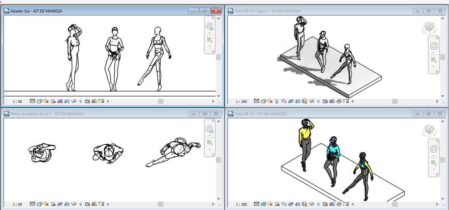
Task: Reveal hidden elements bulb in Alzado: Sur
Action: click(81, 101)
